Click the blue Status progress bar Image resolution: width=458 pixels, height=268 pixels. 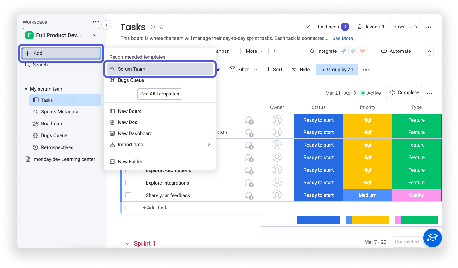coord(318,220)
